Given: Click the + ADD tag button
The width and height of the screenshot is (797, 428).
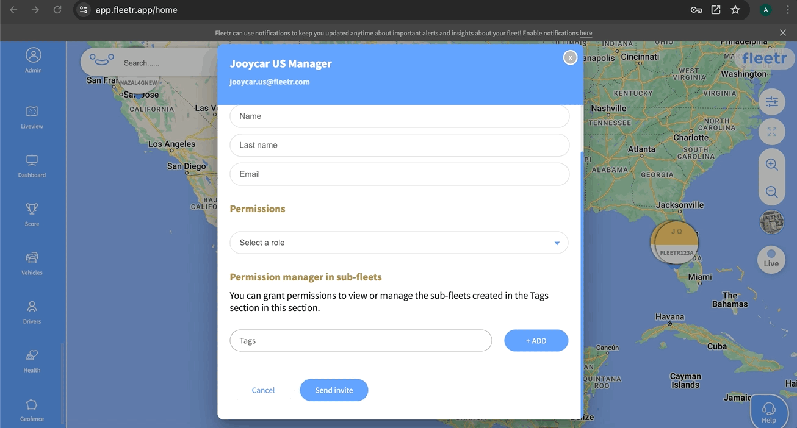Looking at the screenshot, I should (536, 341).
